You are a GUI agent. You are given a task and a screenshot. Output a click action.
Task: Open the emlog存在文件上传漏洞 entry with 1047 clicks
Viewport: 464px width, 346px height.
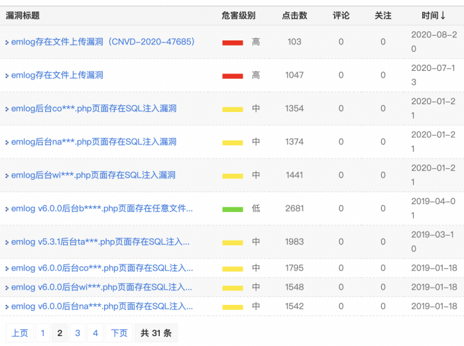[x=57, y=75]
